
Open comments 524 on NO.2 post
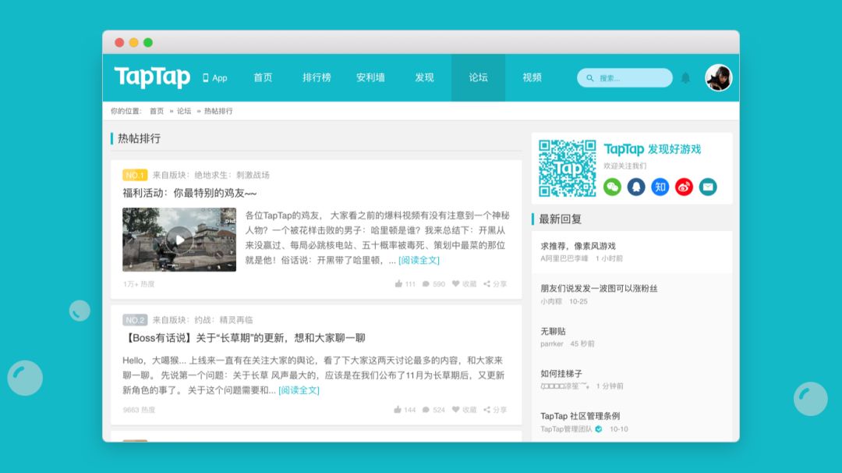tap(433, 410)
